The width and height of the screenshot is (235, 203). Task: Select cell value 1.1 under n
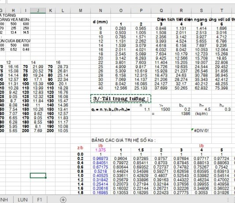[147, 109]
